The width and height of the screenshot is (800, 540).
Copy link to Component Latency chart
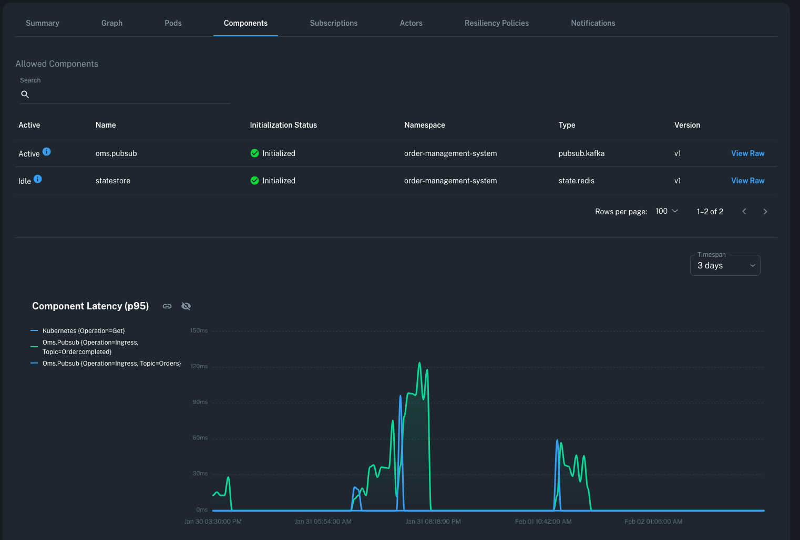point(167,306)
